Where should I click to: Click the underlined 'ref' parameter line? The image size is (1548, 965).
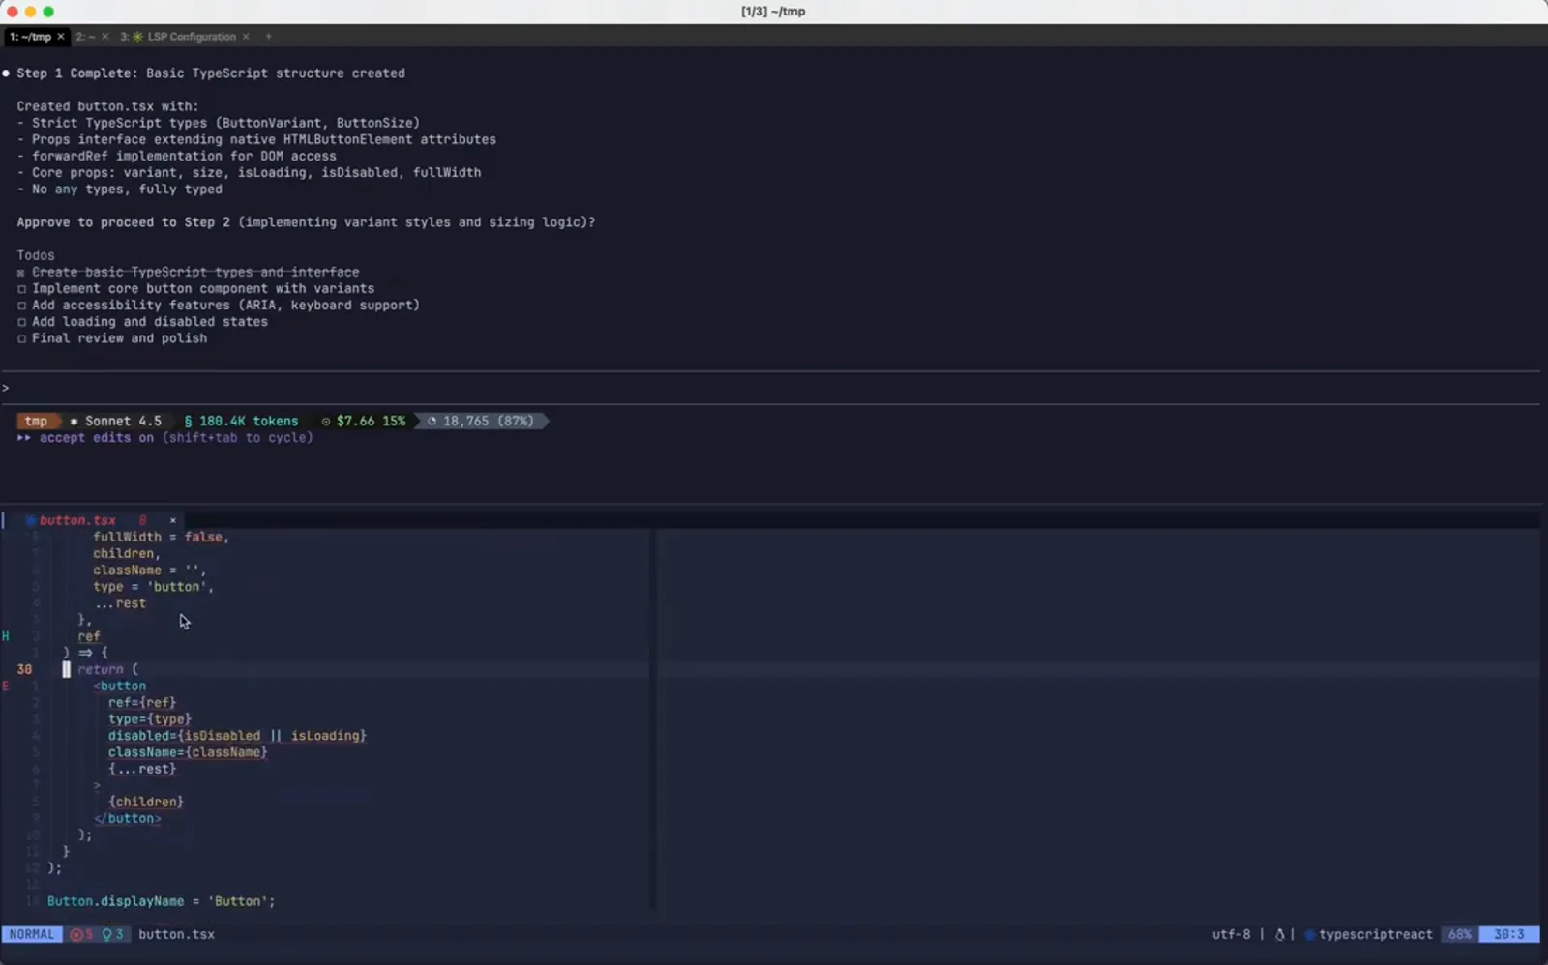[89, 636]
